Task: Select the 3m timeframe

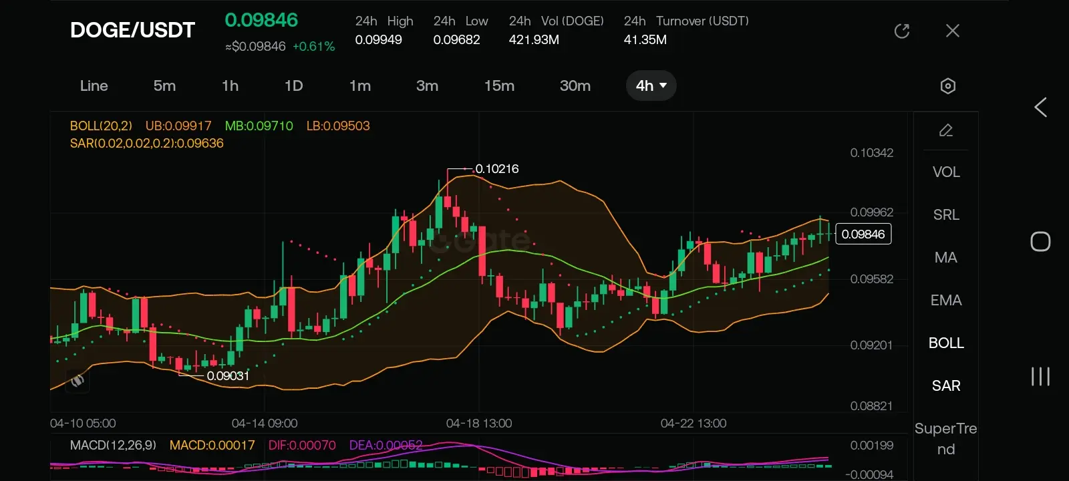Action: click(428, 86)
